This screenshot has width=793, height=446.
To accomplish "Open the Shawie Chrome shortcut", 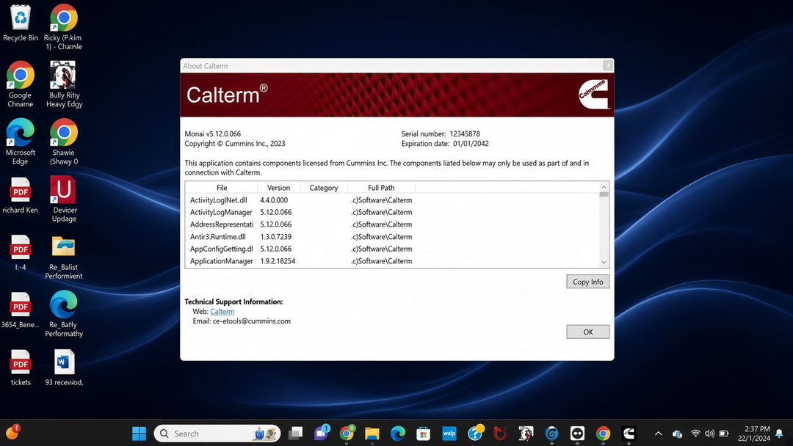I will click(64, 142).
